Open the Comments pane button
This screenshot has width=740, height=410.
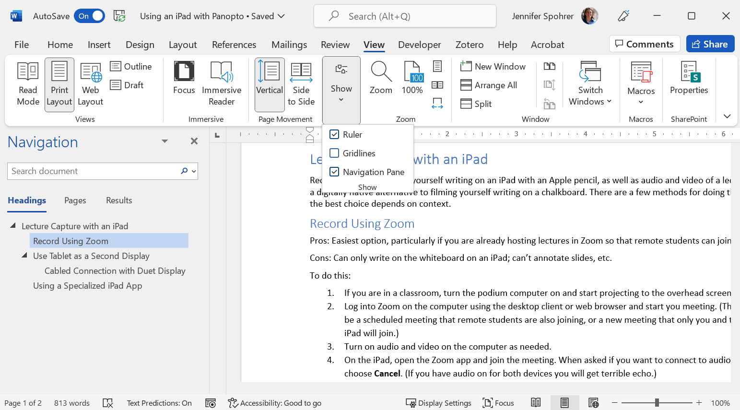click(x=645, y=44)
